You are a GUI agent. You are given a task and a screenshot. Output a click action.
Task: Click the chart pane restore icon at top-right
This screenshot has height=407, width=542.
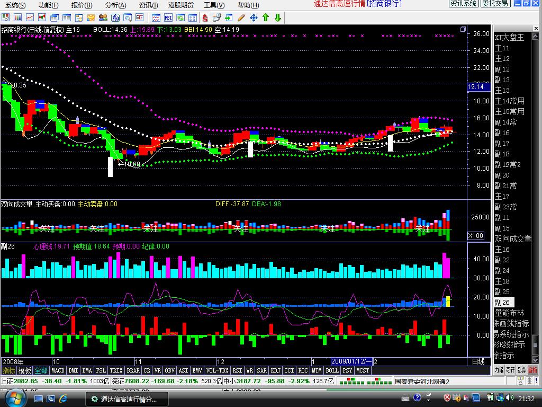click(463, 30)
